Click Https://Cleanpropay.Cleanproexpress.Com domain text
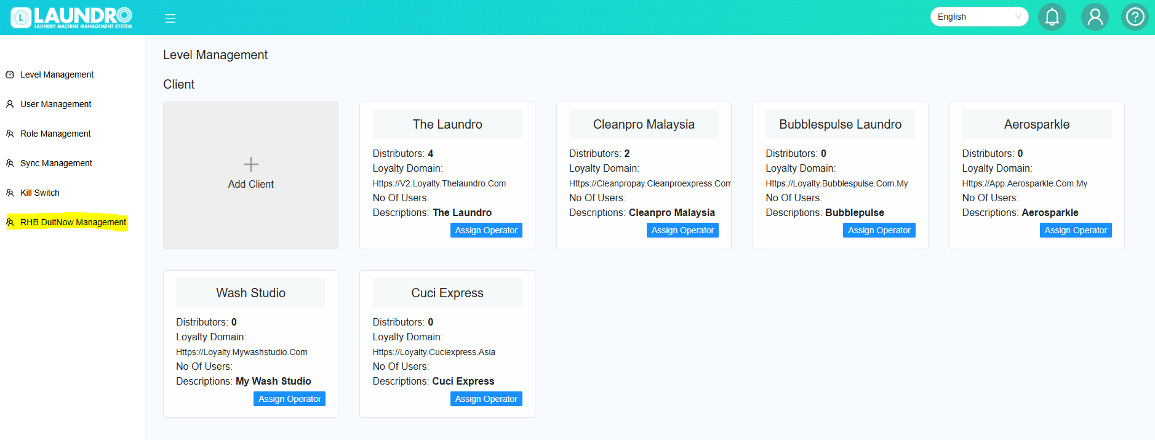Image resolution: width=1155 pixels, height=440 pixels. [650, 183]
